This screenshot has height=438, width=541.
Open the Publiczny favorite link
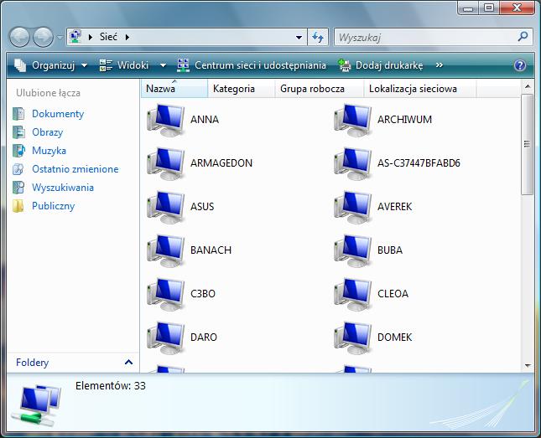point(53,206)
